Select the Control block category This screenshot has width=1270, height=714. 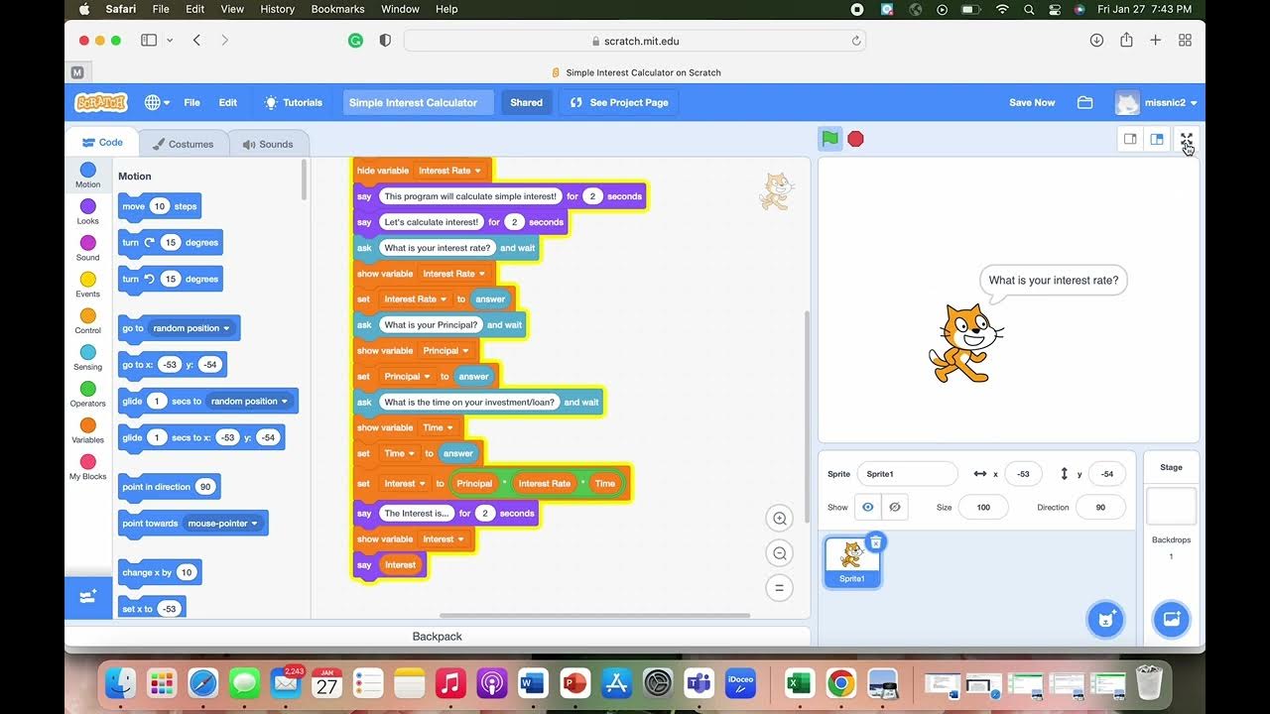pyautogui.click(x=88, y=322)
